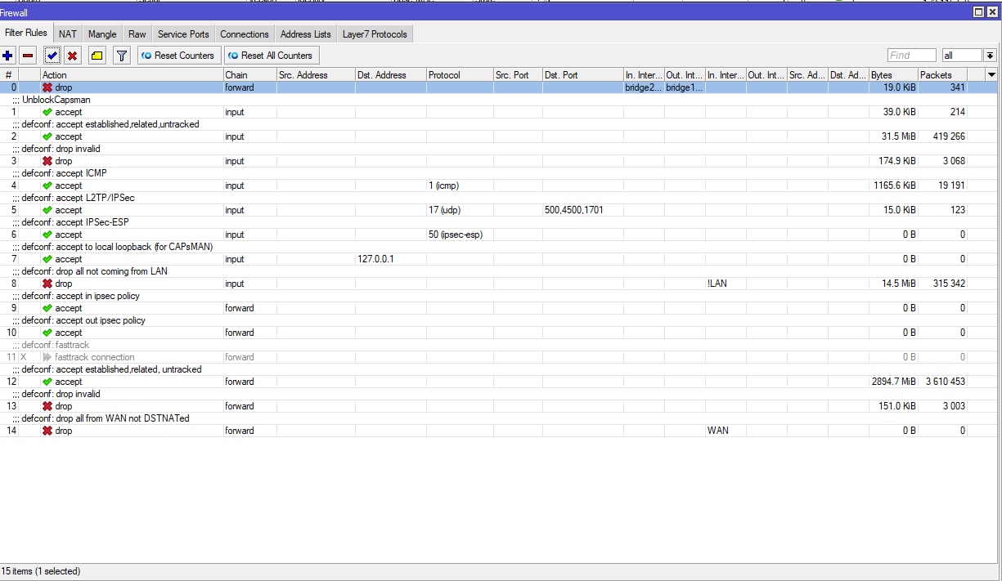Click the 'bridge2...' In. Interface cell
The height and width of the screenshot is (581, 1002).
point(644,87)
